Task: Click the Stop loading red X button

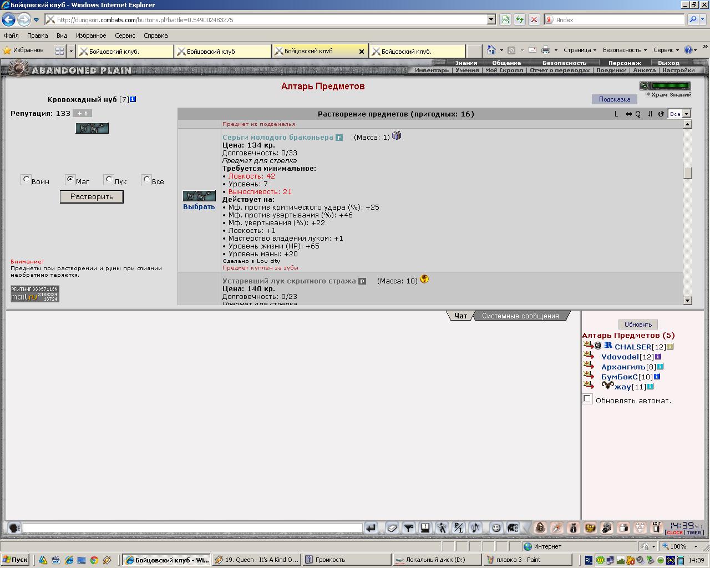Action: 534,19
